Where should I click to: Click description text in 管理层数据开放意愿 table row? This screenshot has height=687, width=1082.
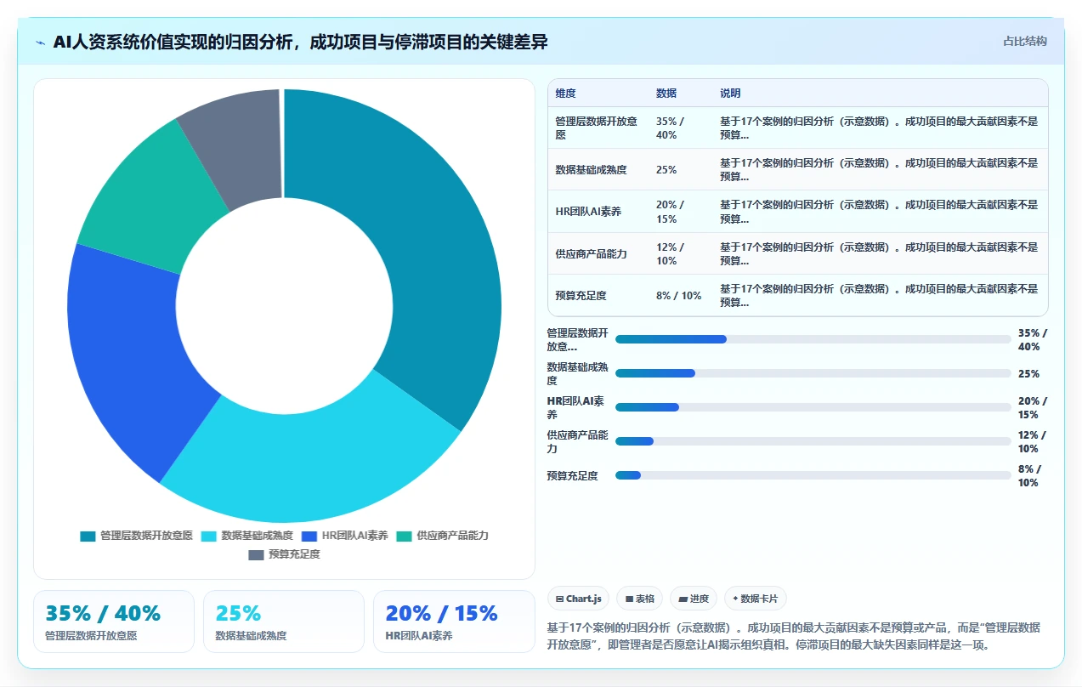(x=879, y=128)
